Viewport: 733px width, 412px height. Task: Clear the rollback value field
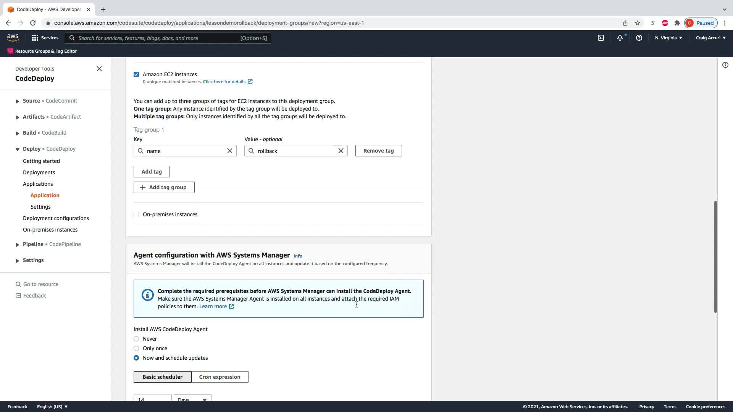(x=341, y=151)
